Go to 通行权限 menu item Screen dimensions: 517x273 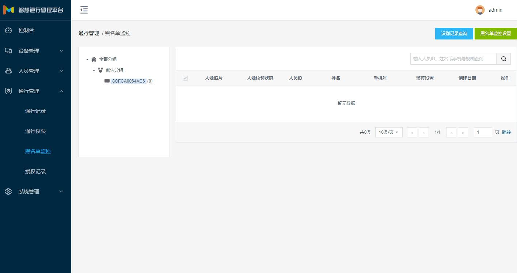pos(35,131)
